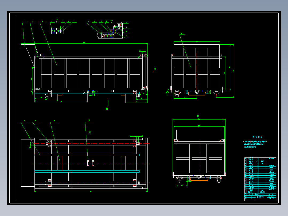This screenshot has height=216, width=288.
Task: Click the technical requirements note paragraph
Action: pyautogui.click(x=255, y=144)
